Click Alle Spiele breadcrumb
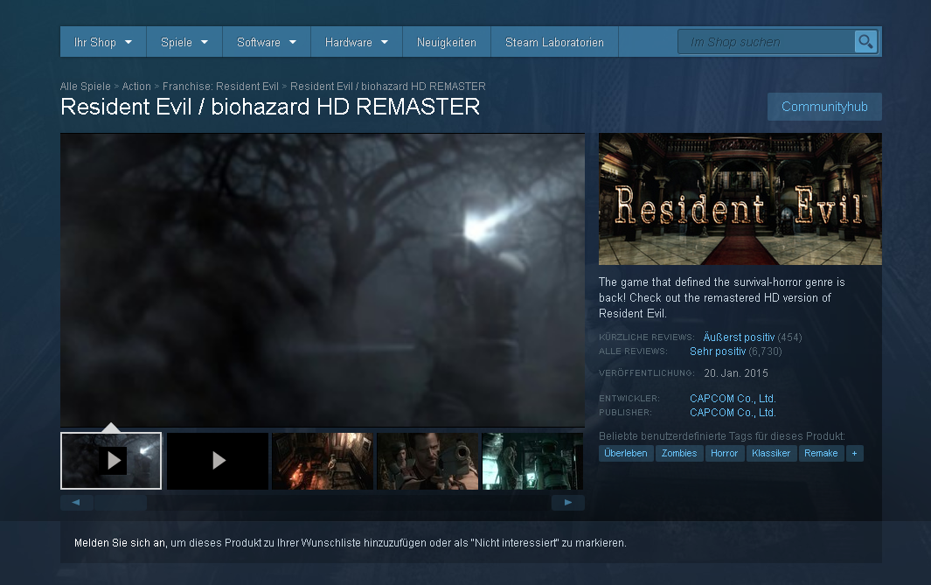The width and height of the screenshot is (931, 585). tap(86, 87)
